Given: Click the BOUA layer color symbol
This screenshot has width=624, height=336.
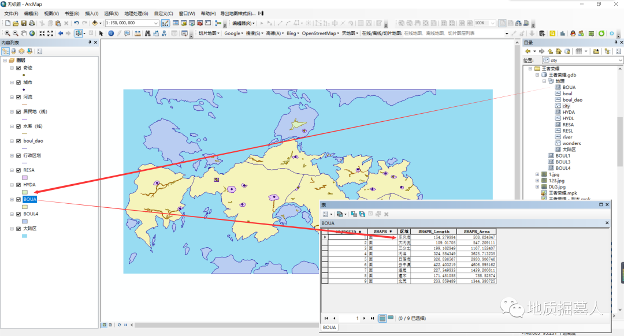Looking at the screenshot, I should pos(25,206).
